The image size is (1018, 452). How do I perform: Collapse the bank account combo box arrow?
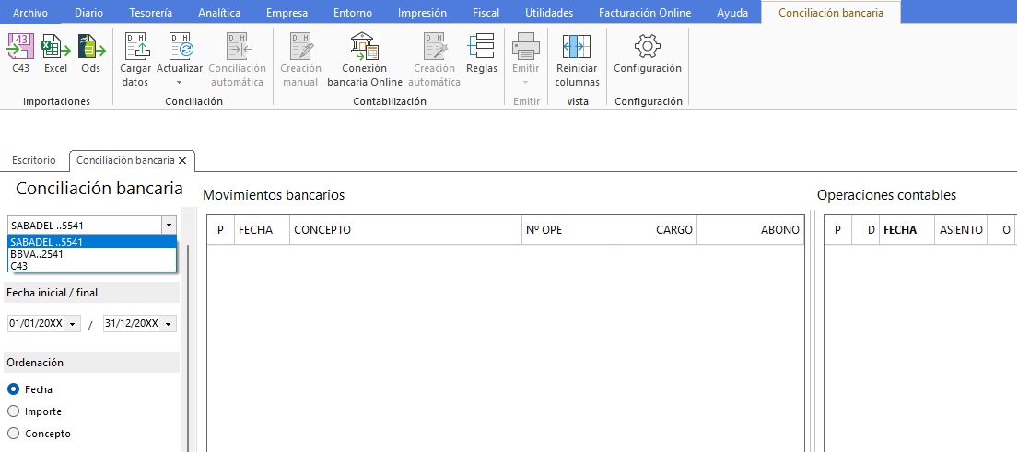coord(169,225)
